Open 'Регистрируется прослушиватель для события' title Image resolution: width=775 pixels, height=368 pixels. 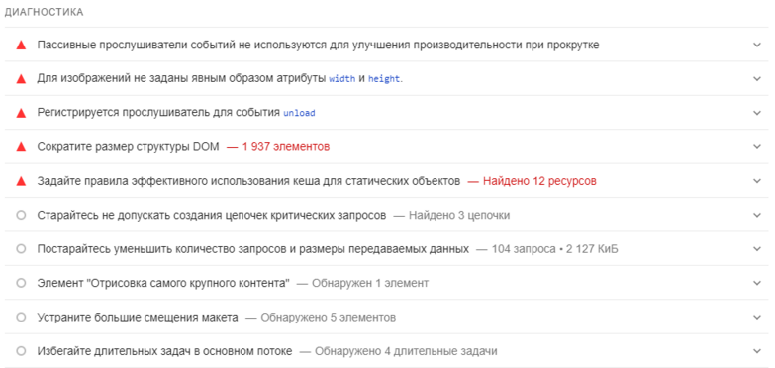(176, 113)
